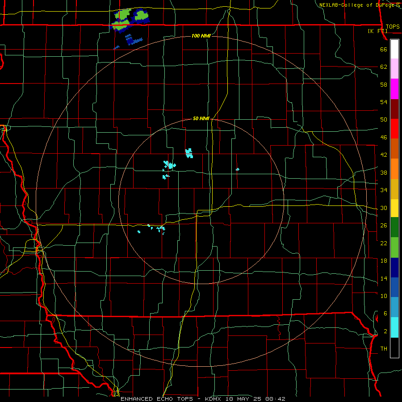
Task: Click the isolated cyan echo east of the radar center
Action: (x=238, y=169)
